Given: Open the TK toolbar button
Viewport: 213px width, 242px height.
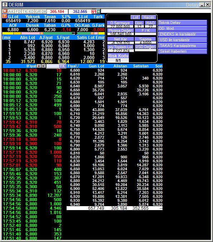Looking at the screenshot, I should [x=25, y=11].
